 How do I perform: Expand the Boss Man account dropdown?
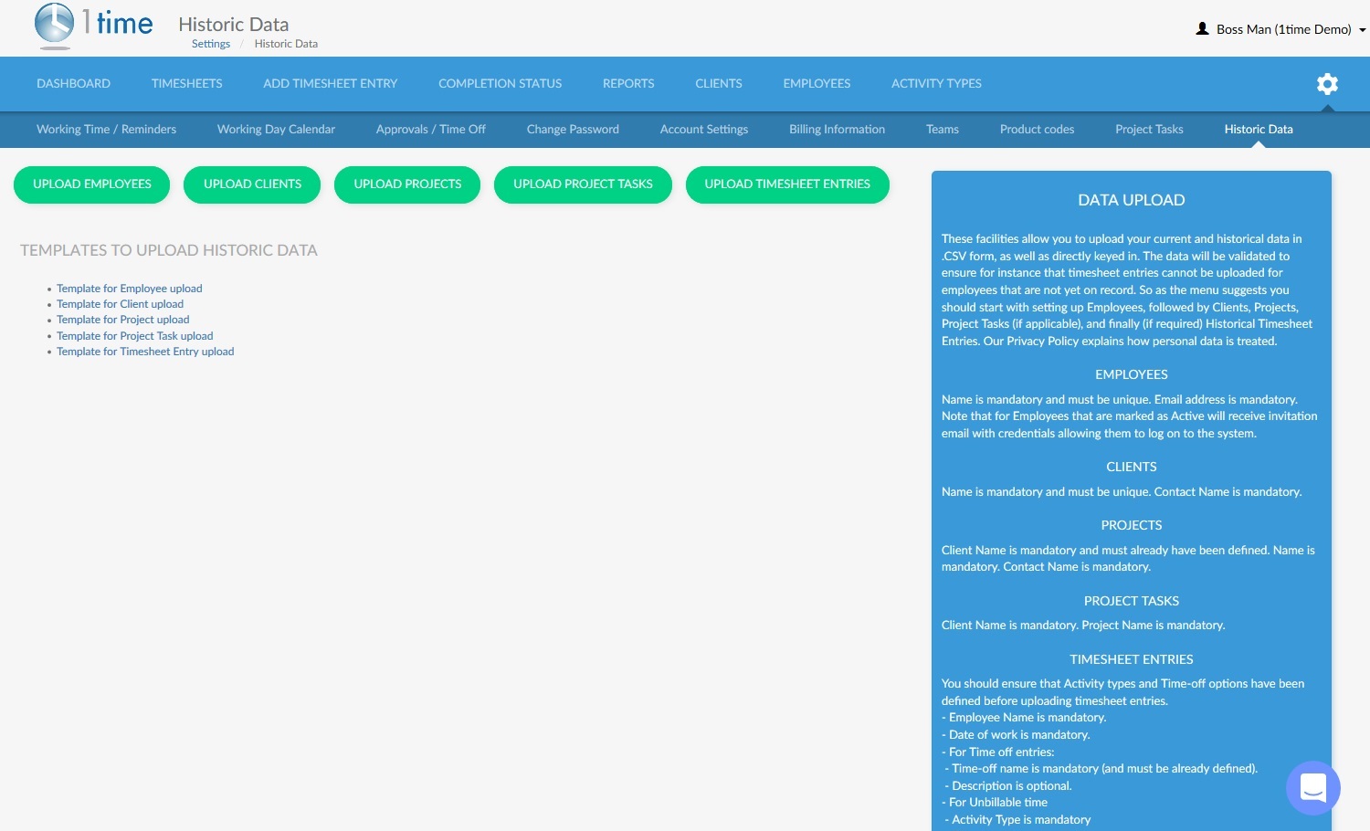(x=1362, y=30)
